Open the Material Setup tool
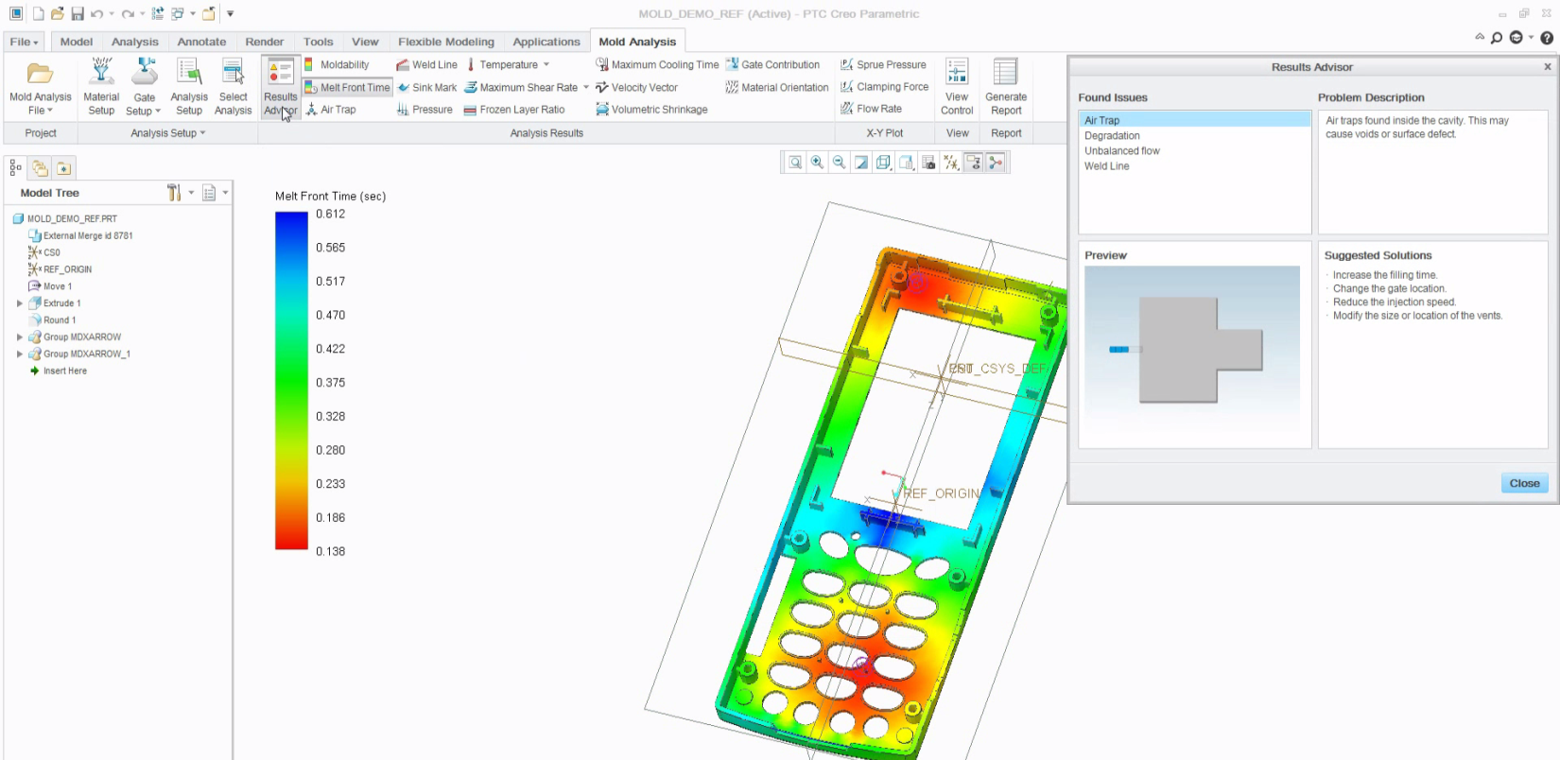Image resolution: width=1560 pixels, height=760 pixels. pos(101,86)
